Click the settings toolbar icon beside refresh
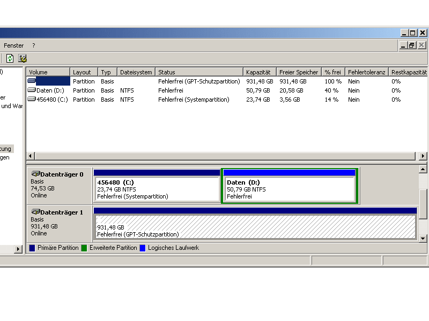Viewport: 429px width, 321px height. click(23, 58)
